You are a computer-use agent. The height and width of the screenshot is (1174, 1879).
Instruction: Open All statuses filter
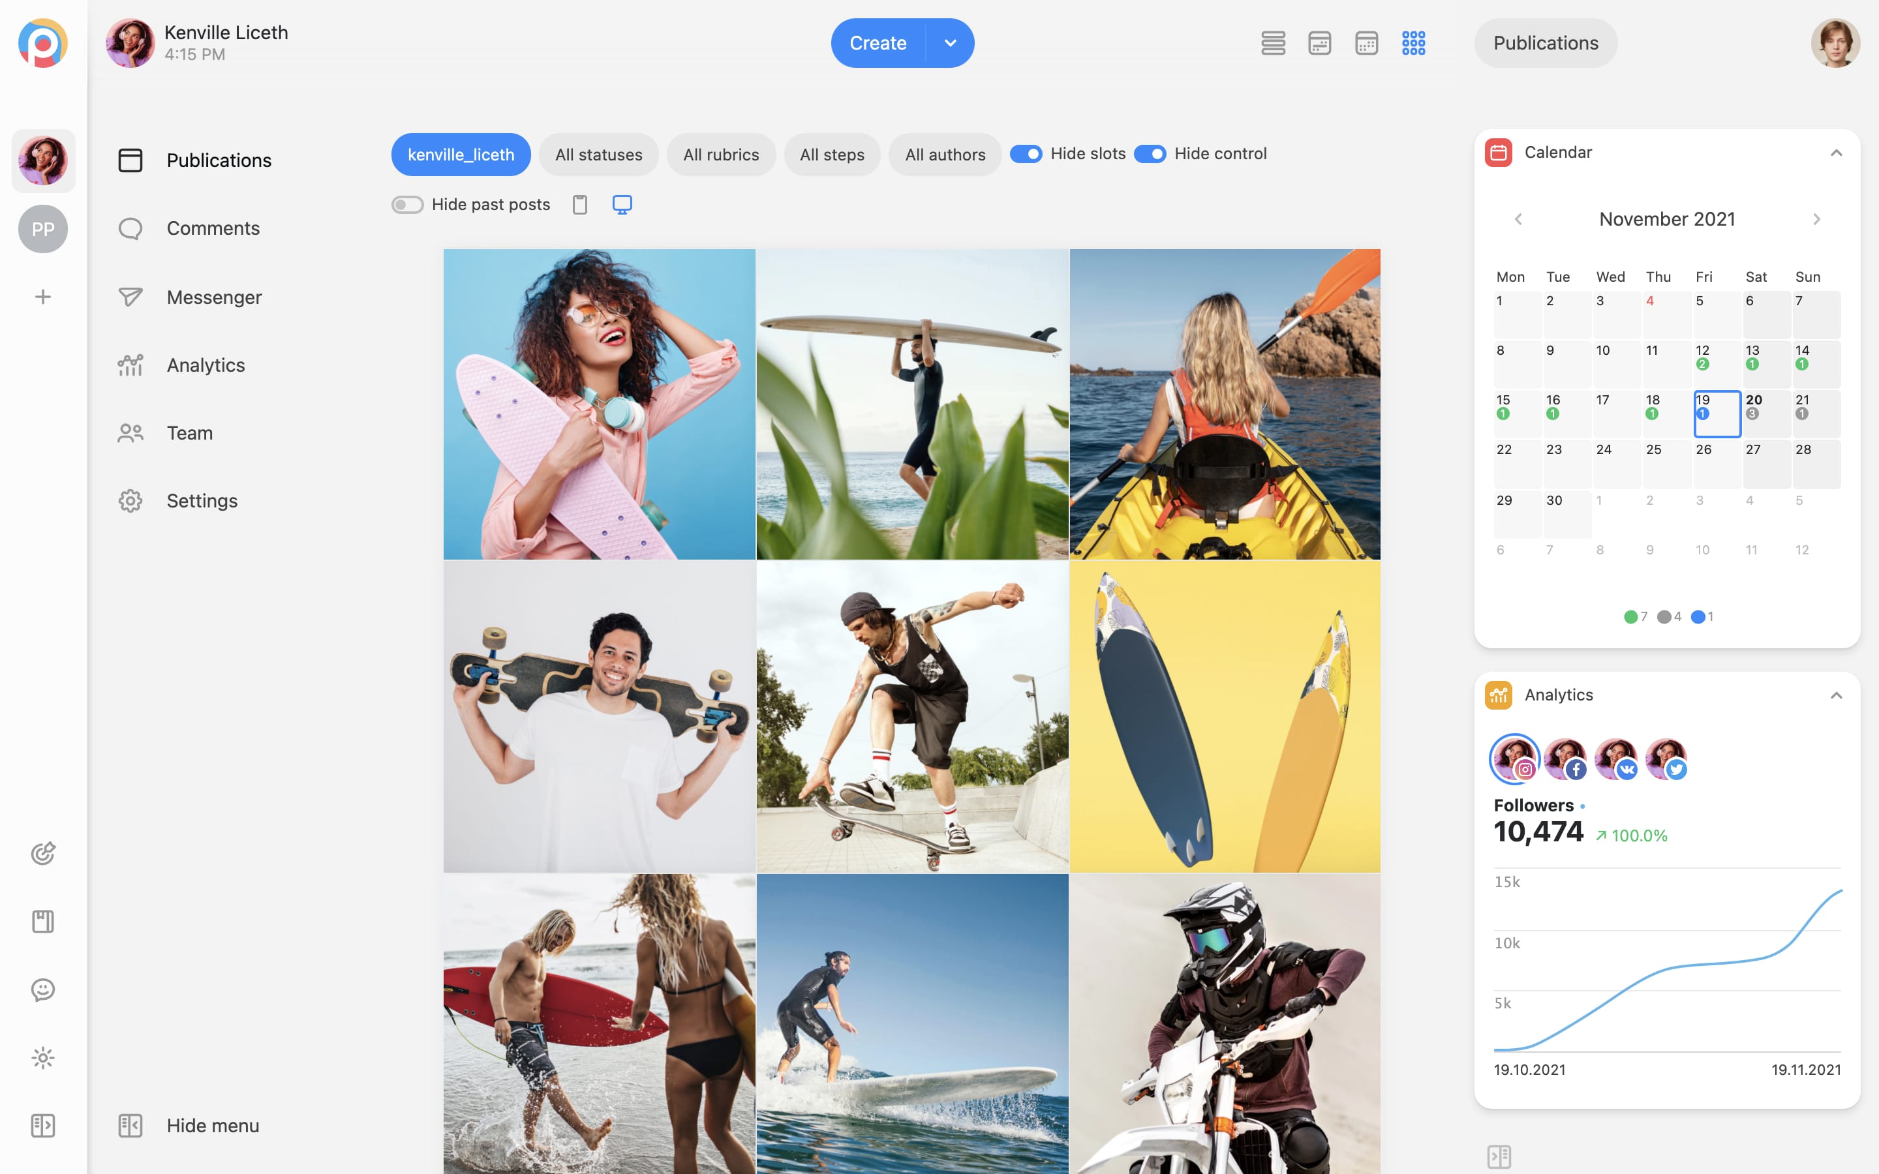pos(599,155)
